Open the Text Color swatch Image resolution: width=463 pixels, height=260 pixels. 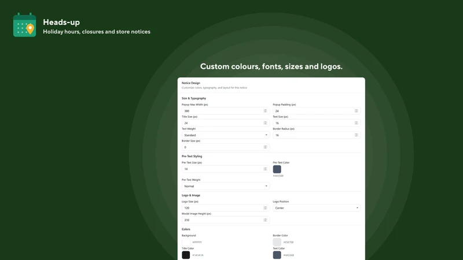click(x=277, y=255)
